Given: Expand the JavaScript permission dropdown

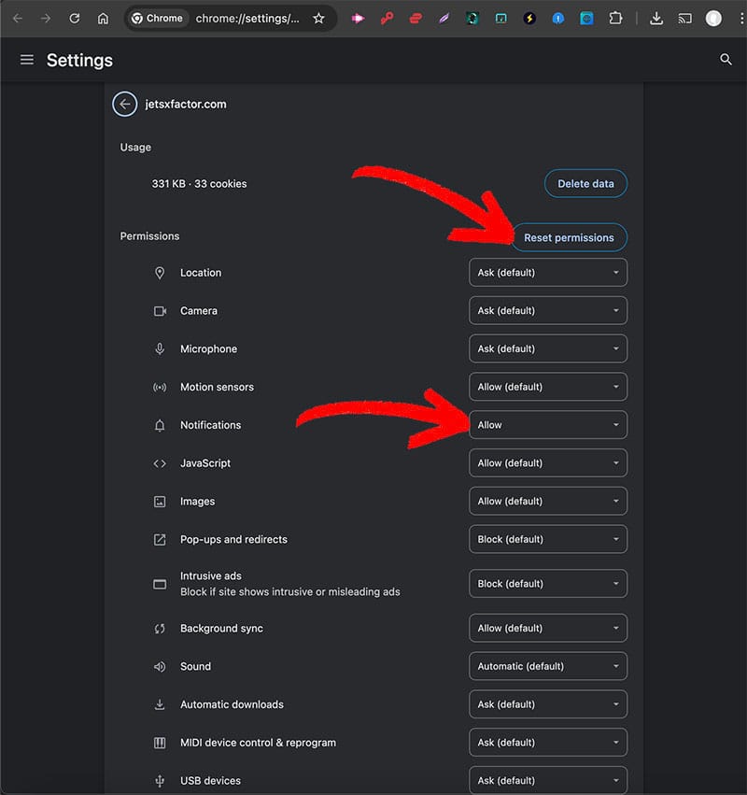Looking at the screenshot, I should [x=547, y=463].
